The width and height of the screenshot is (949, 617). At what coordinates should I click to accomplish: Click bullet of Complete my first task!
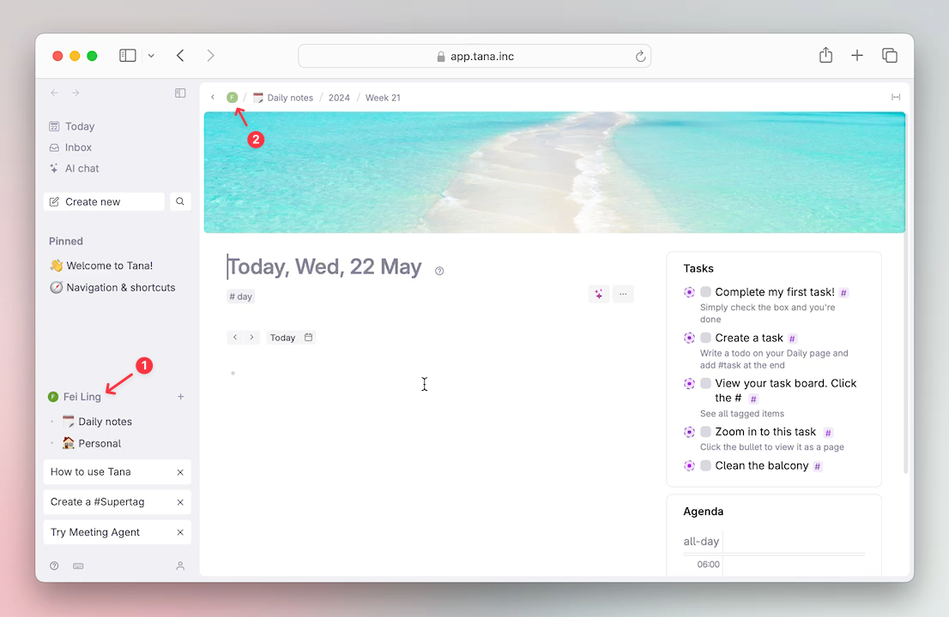coord(689,292)
